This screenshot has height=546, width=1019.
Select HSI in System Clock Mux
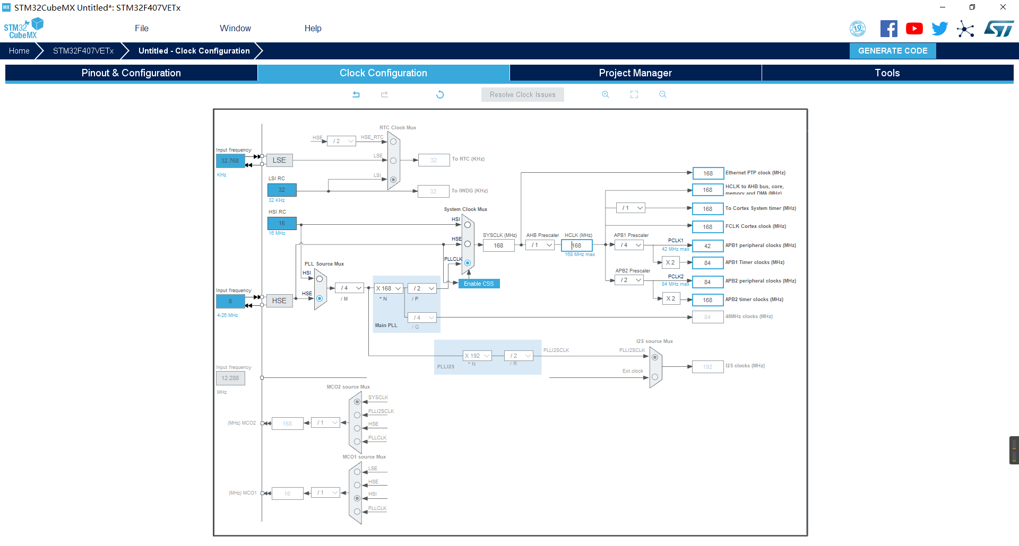point(468,225)
